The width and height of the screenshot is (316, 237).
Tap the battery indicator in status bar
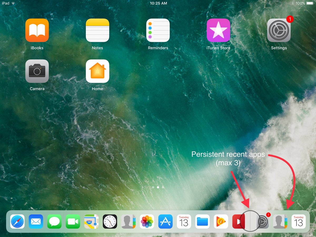tap(310, 3)
